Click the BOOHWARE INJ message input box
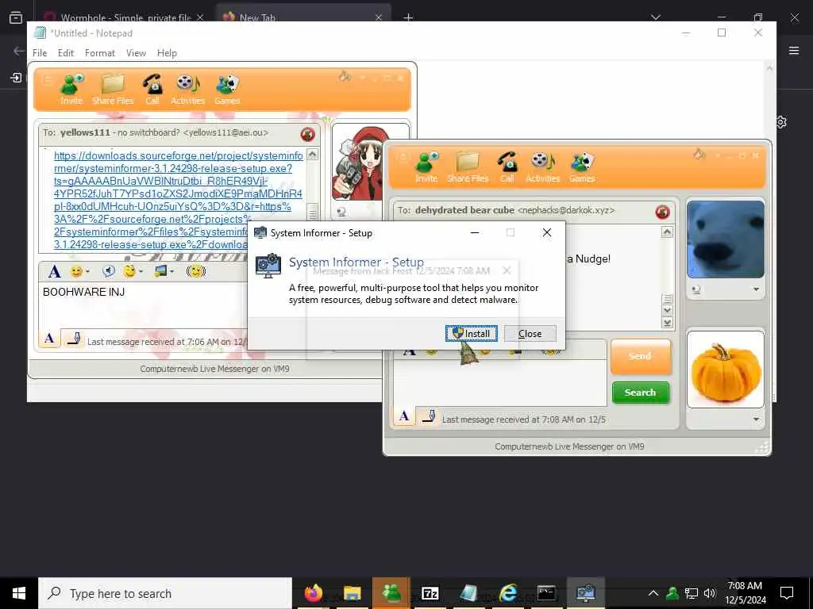 (143, 305)
